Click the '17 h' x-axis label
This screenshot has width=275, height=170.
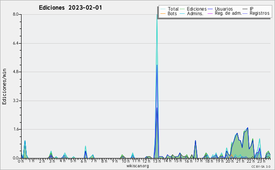click(x=198, y=161)
